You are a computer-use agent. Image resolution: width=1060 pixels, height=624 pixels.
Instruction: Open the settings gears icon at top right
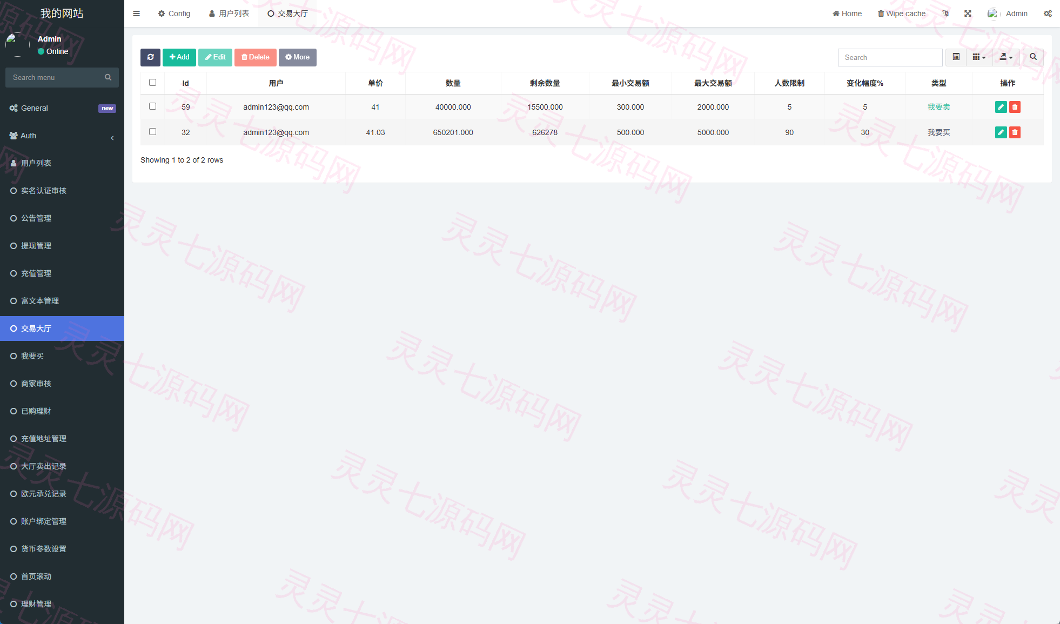pos(1048,14)
